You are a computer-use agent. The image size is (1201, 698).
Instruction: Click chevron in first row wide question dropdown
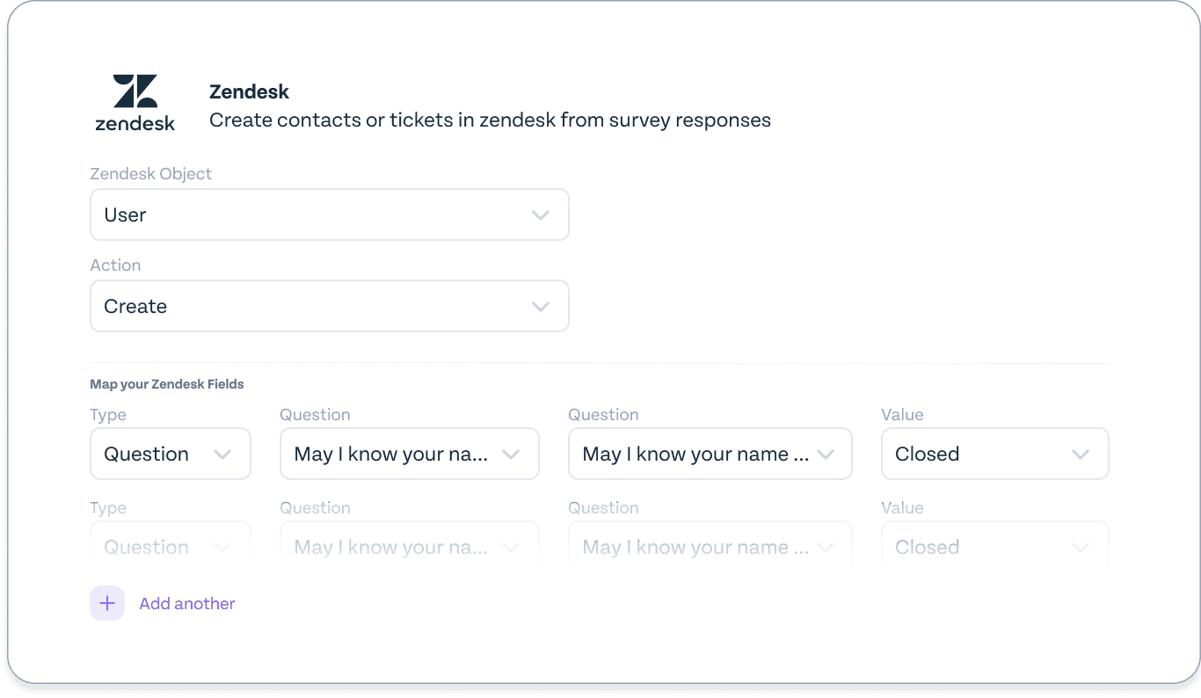[825, 454]
